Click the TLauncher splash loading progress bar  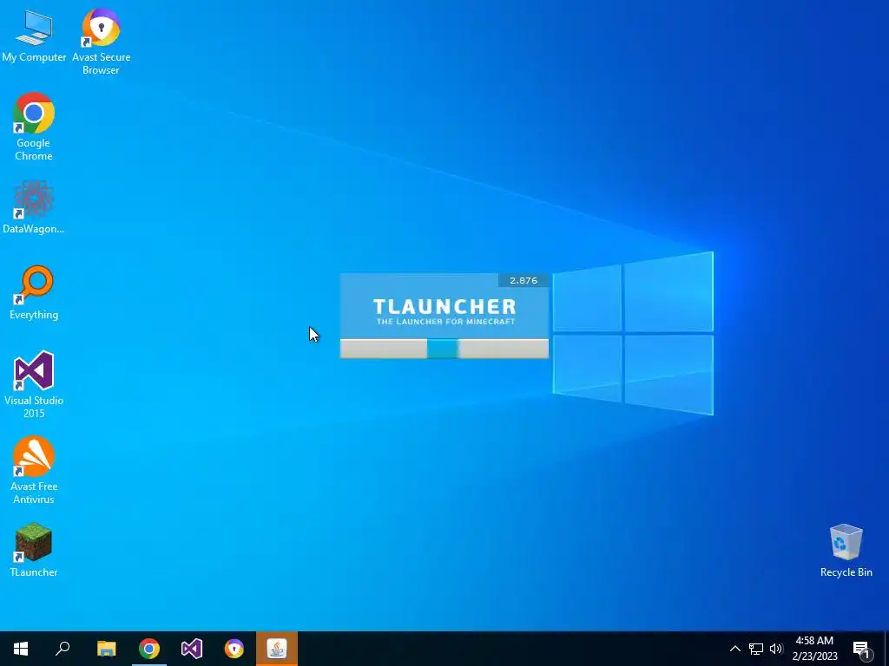pyautogui.click(x=444, y=349)
